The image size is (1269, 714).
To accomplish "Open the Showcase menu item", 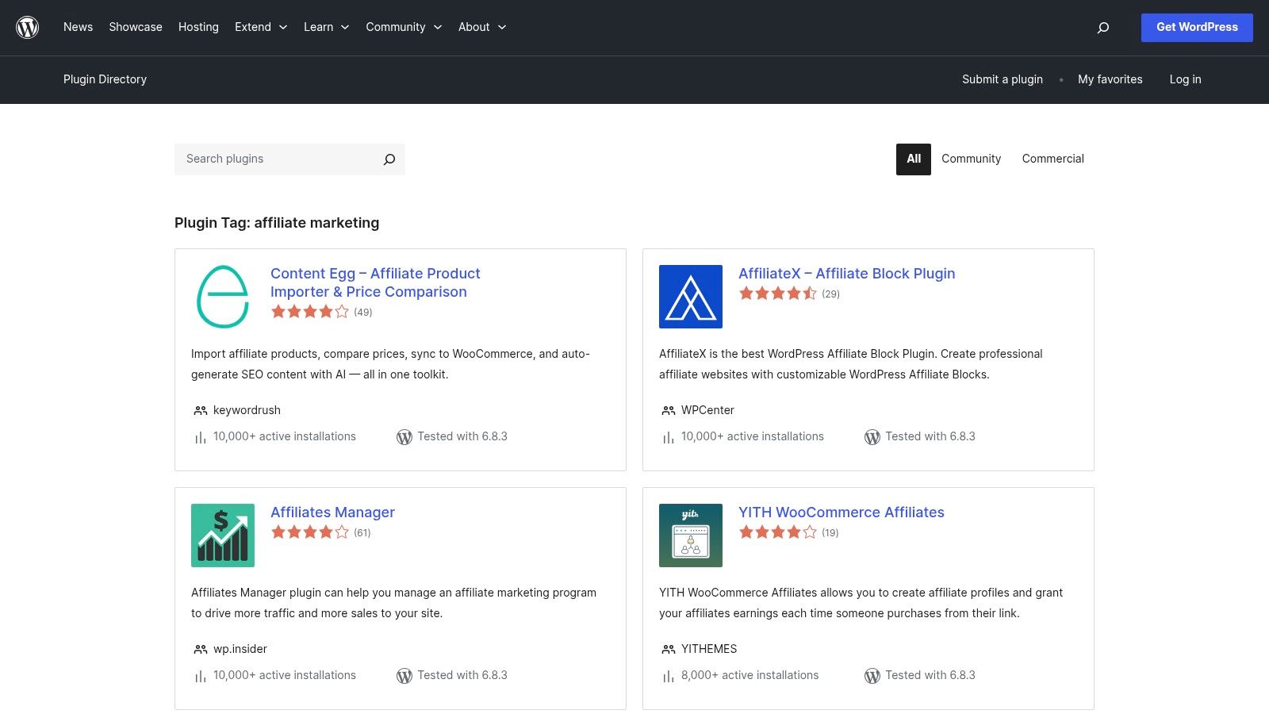I will [136, 27].
